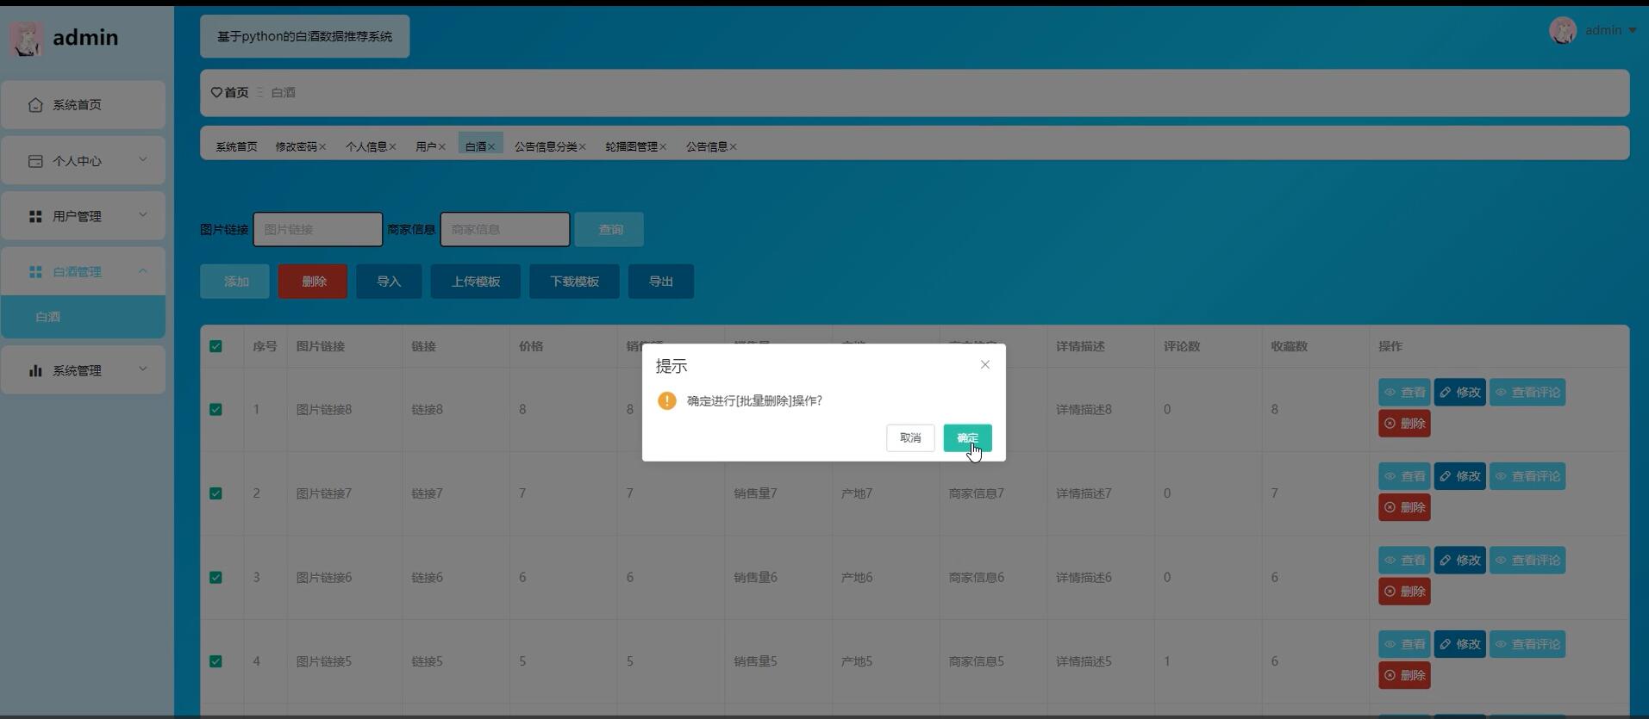Click 查看评论 for row 图片链接7
The height and width of the screenshot is (719, 1649).
[1527, 476]
